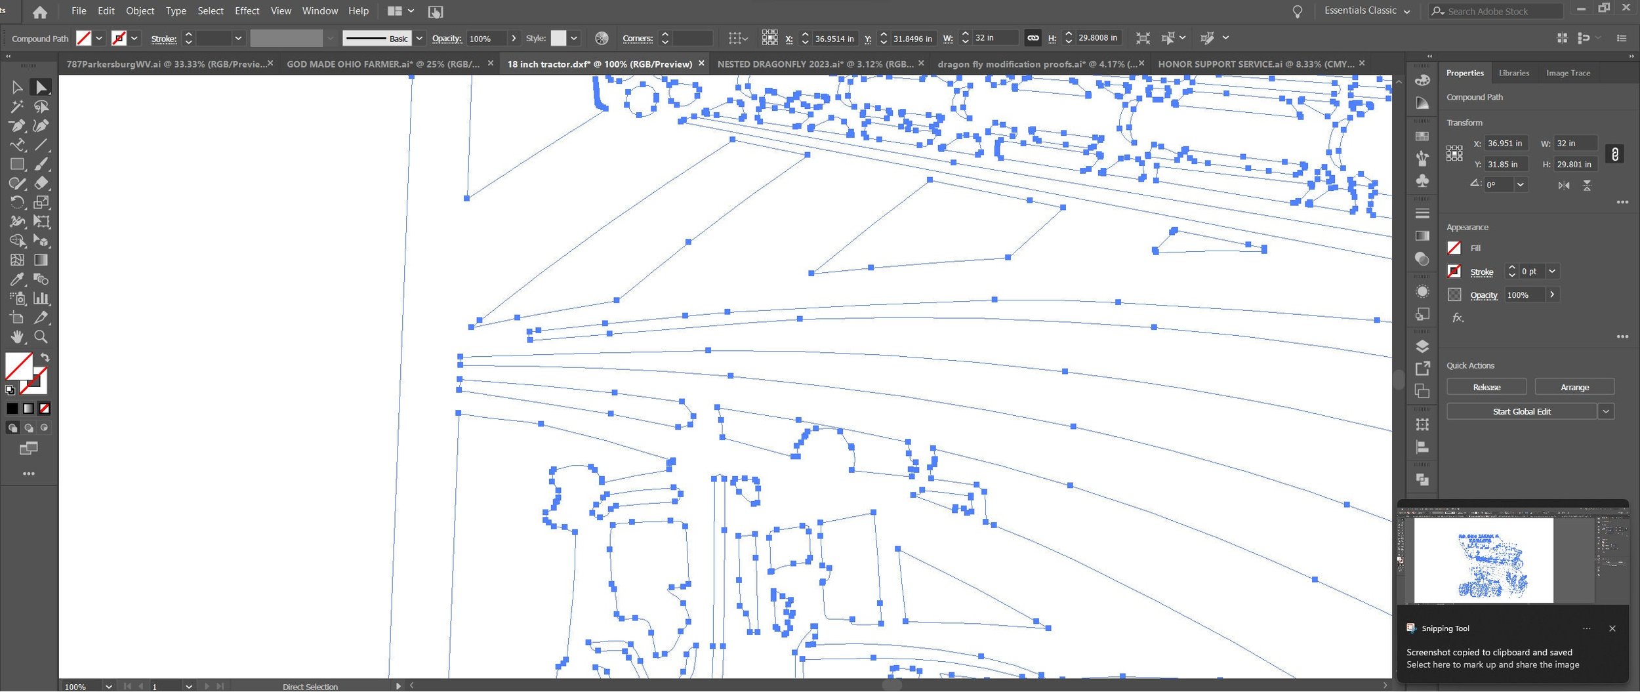Viewport: 1640px width, 692px height.
Task: Open Essentials Classic workspace switcher
Action: coord(1367,11)
